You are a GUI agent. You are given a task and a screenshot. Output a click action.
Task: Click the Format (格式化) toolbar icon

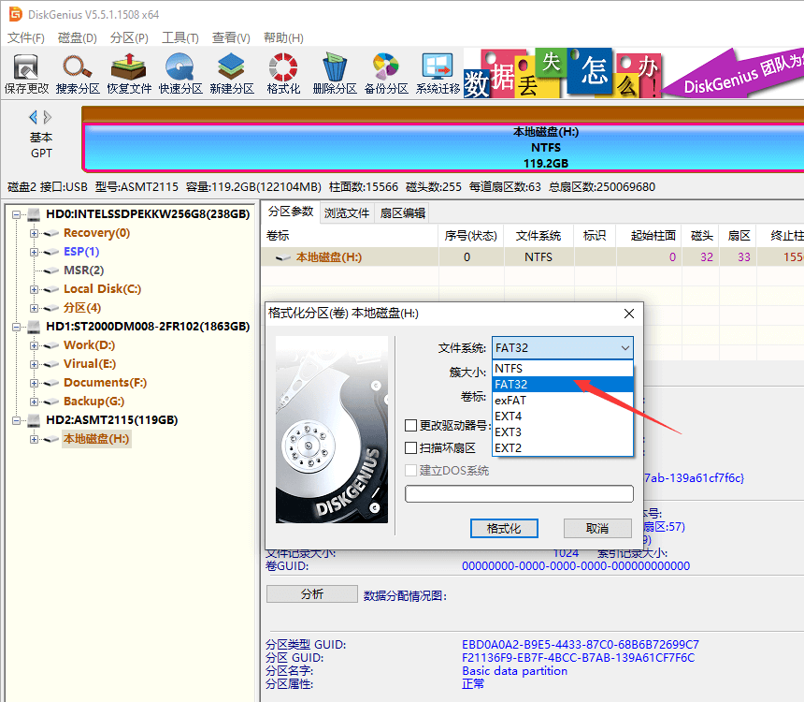click(x=283, y=73)
